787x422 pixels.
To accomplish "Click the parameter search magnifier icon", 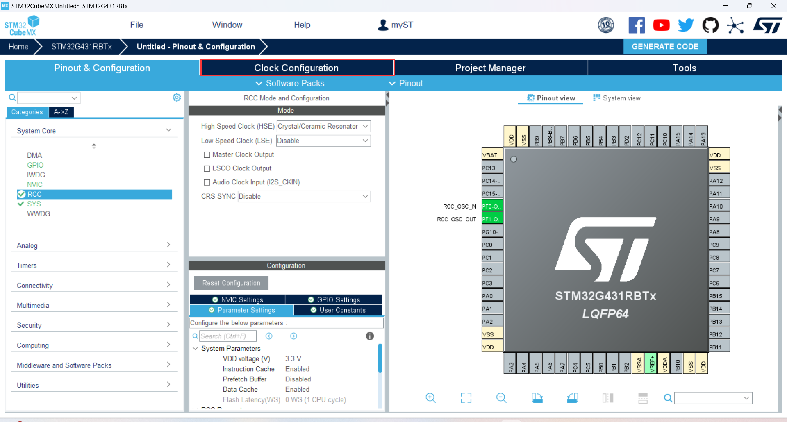I will 195,336.
